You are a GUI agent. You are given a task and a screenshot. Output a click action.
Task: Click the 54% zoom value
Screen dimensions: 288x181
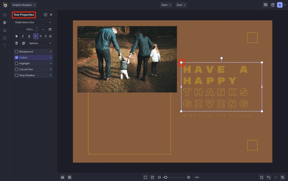click(197, 177)
